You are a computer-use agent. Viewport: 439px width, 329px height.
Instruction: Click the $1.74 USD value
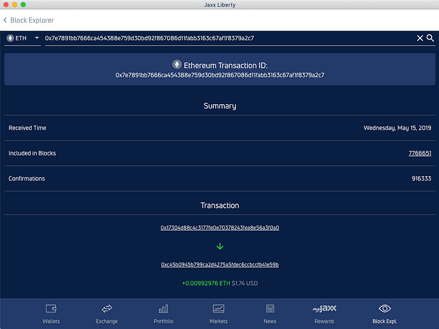point(244,283)
